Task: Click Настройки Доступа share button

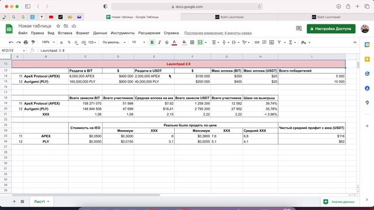Action: pos(331,29)
